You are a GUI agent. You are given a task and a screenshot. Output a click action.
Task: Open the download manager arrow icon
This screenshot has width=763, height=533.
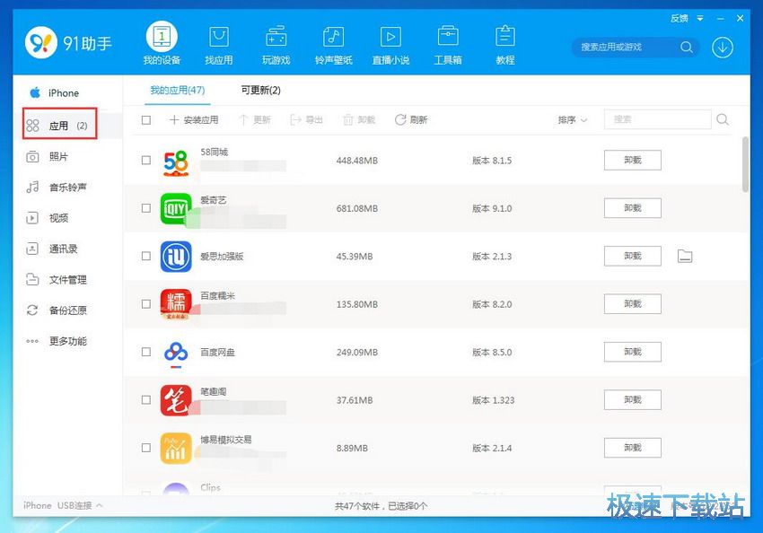pos(723,48)
